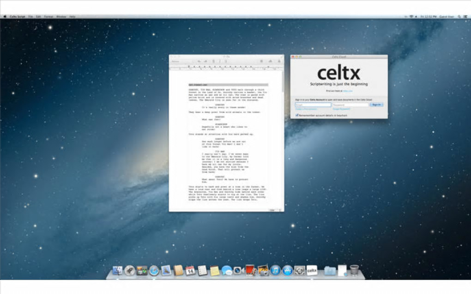Open the Apple menu
The width and height of the screenshot is (471, 294).
[x=5, y=17]
